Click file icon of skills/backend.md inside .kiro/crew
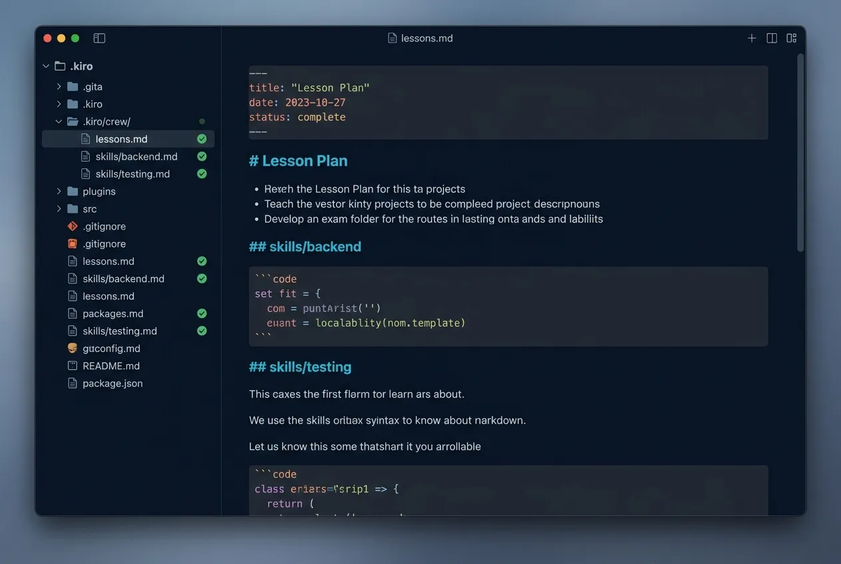The height and width of the screenshot is (564, 841). pyautogui.click(x=85, y=156)
